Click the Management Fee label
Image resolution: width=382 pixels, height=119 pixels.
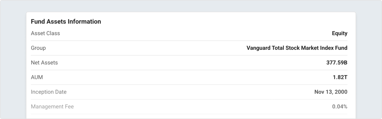point(52,107)
